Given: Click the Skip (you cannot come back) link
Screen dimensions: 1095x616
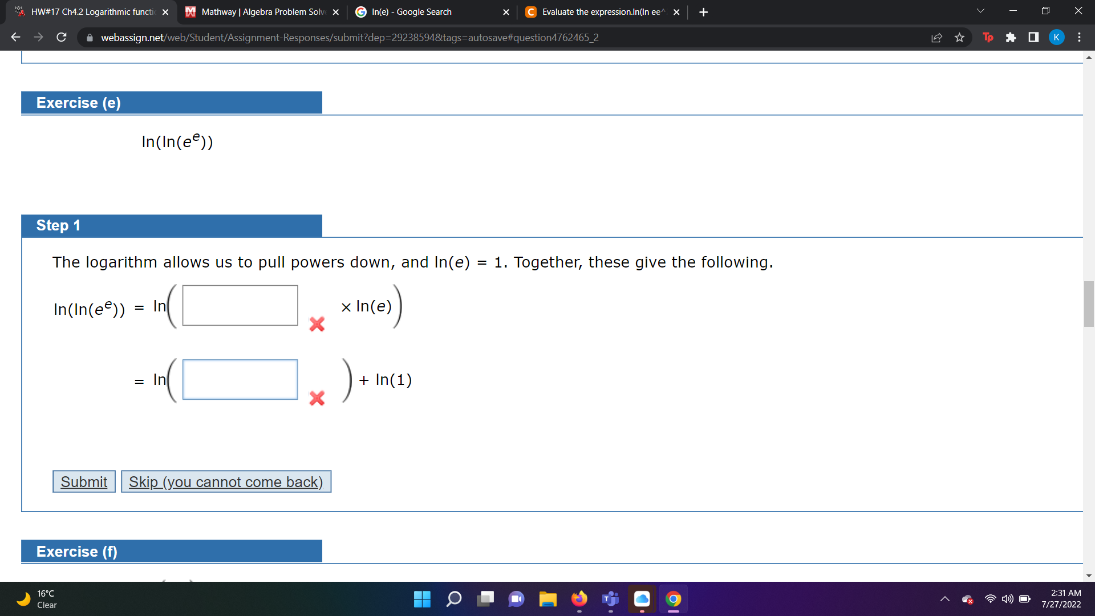Looking at the screenshot, I should point(226,481).
